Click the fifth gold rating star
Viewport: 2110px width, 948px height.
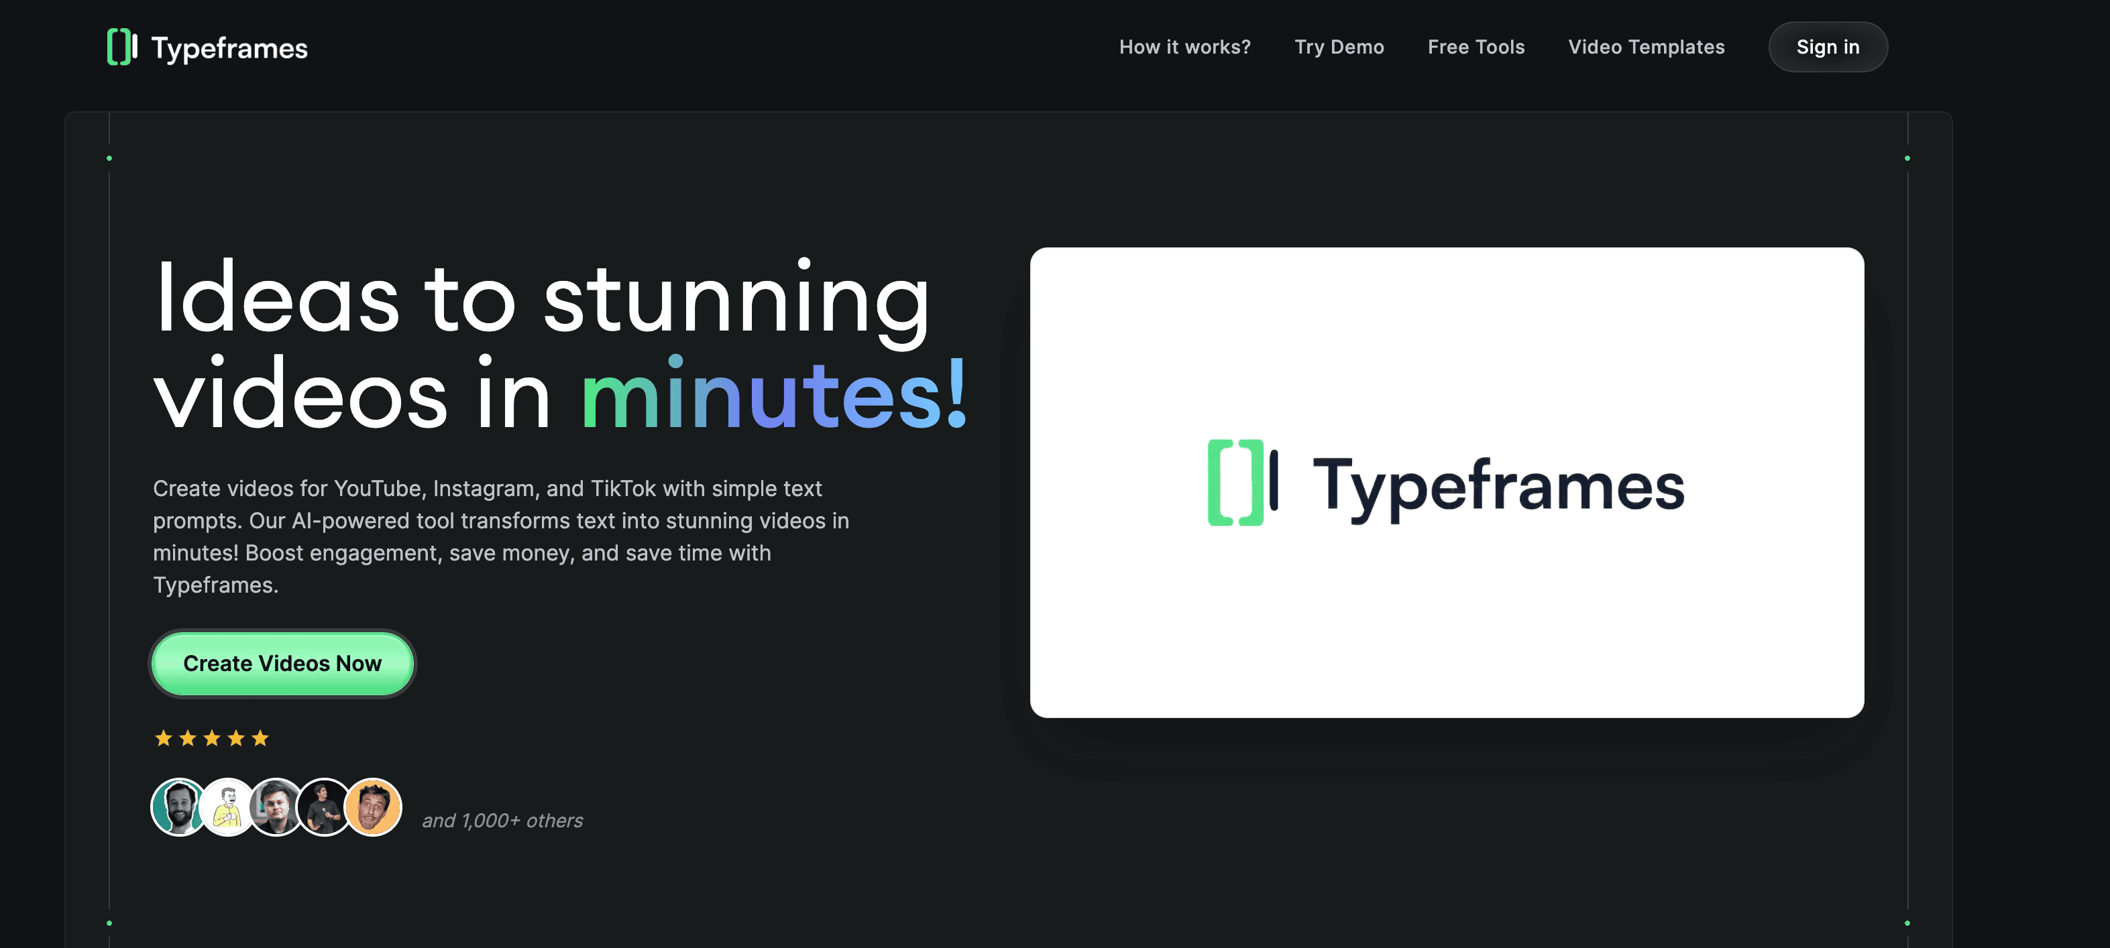tap(260, 738)
